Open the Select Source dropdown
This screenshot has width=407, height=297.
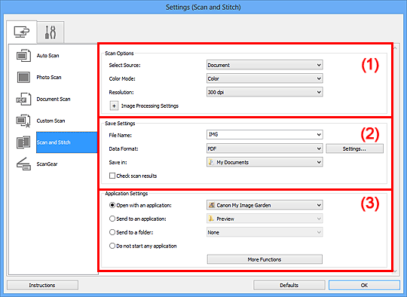pos(265,65)
